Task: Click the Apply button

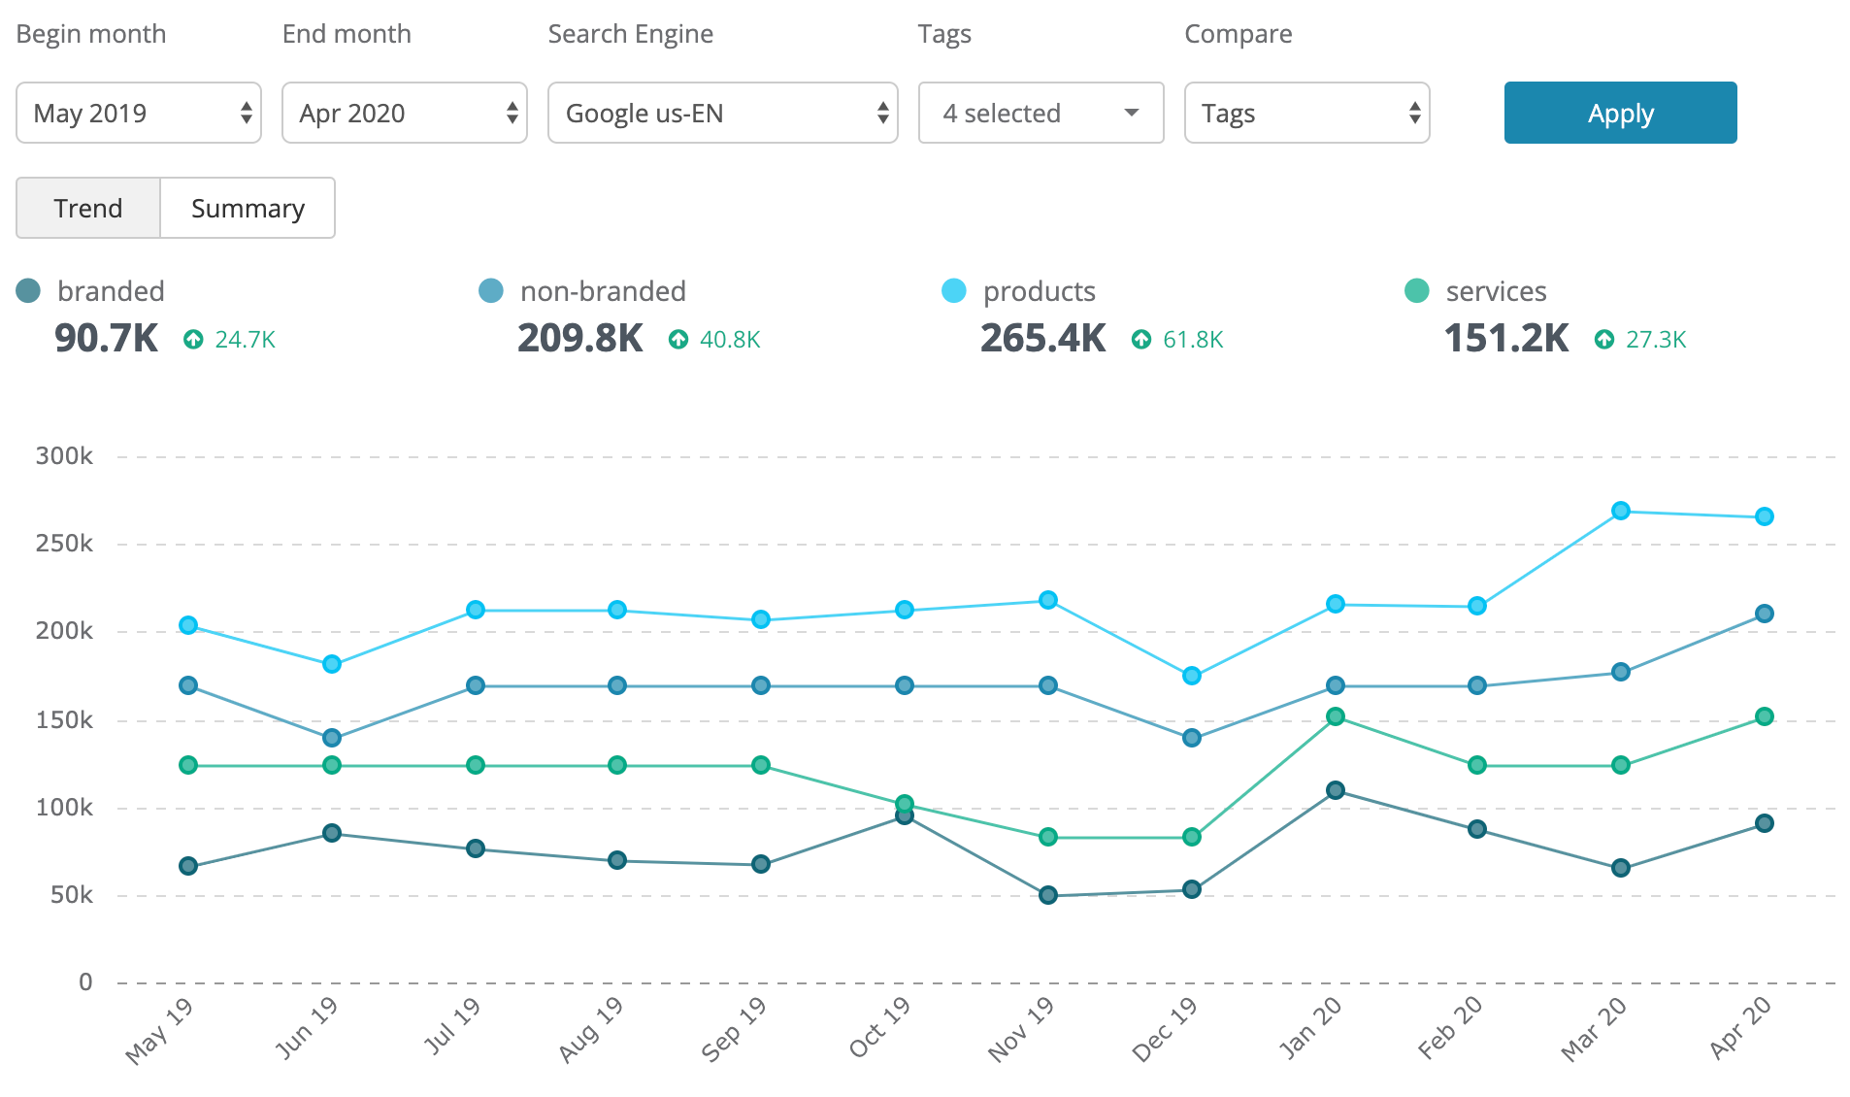Action: [x=1619, y=113]
